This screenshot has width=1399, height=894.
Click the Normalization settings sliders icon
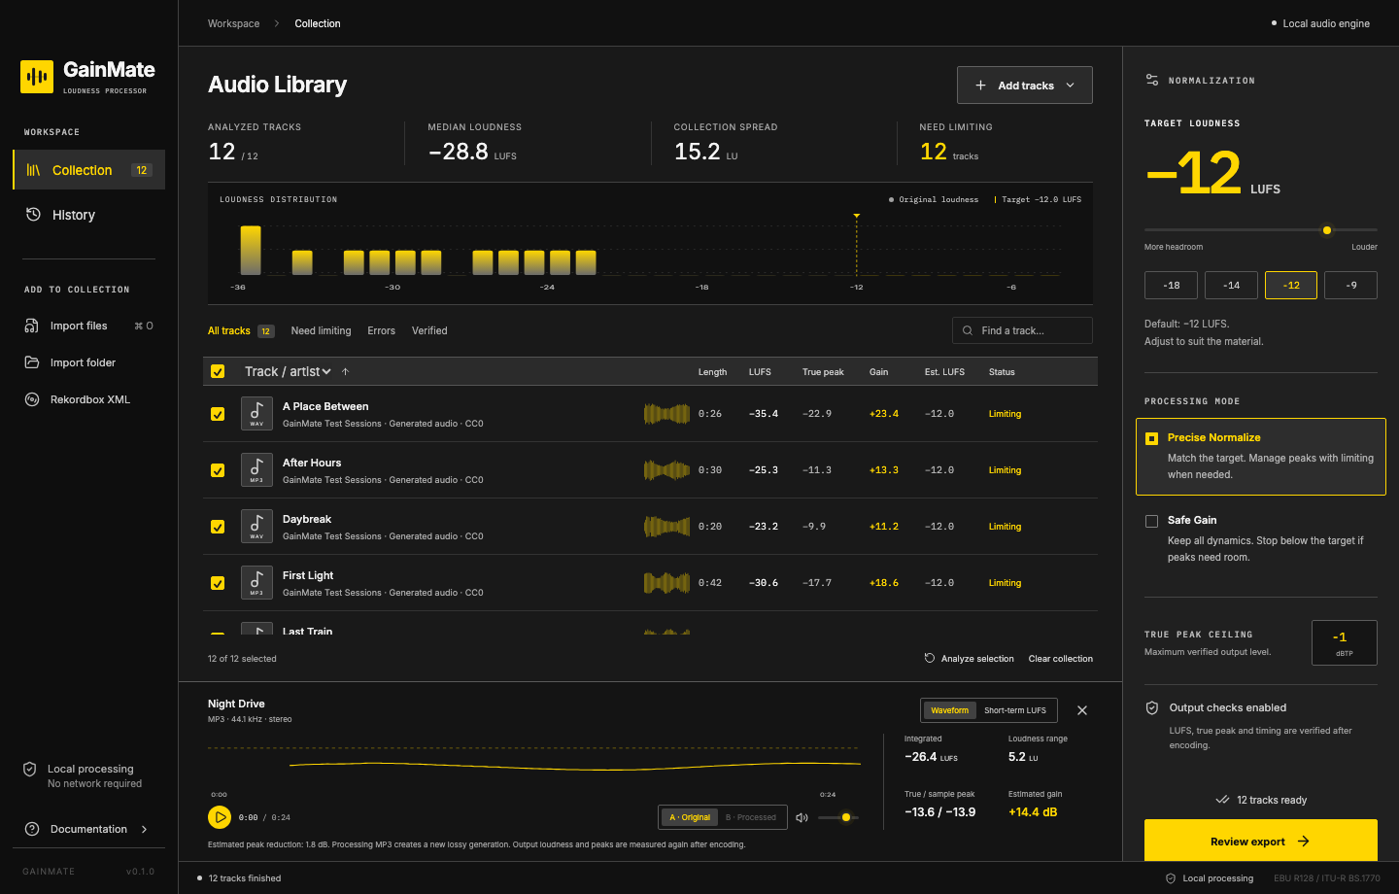click(1152, 80)
